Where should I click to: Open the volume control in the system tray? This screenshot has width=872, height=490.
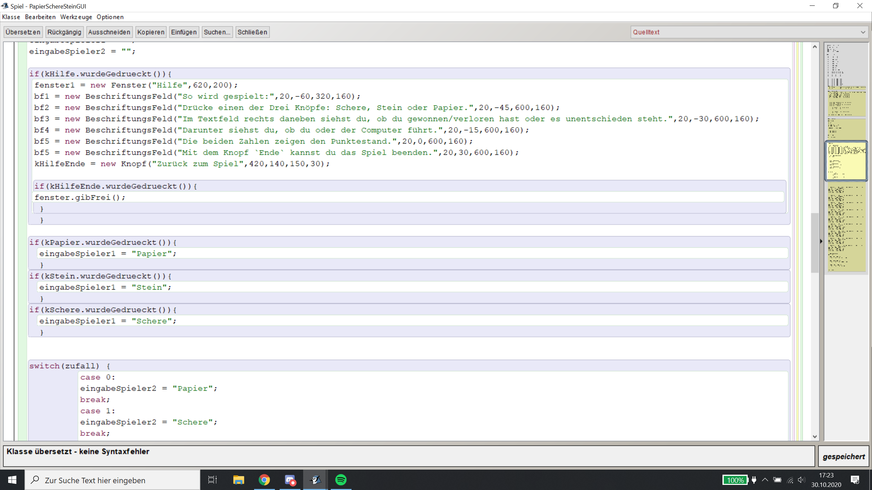pos(800,480)
